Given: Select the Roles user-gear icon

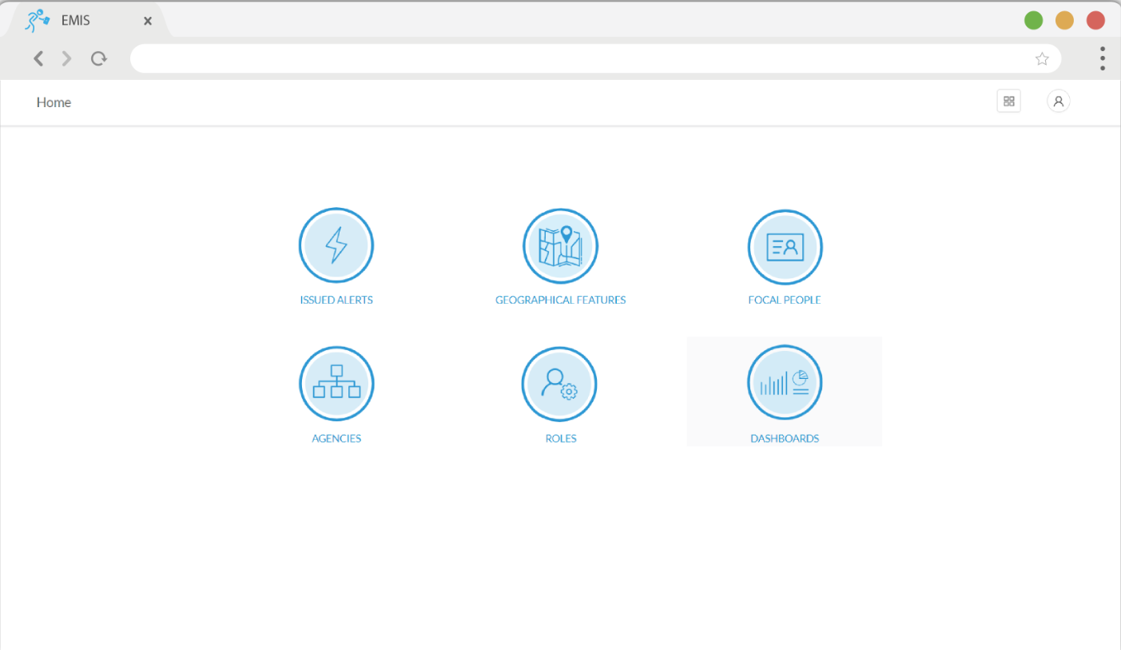Looking at the screenshot, I should point(559,384).
